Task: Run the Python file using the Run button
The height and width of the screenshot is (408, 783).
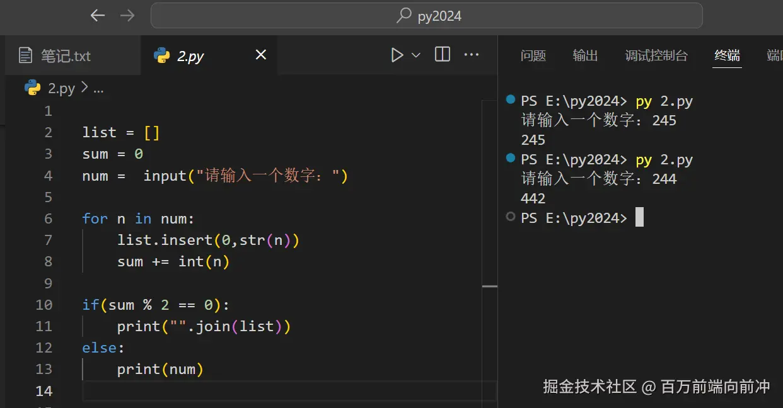Action: click(396, 55)
